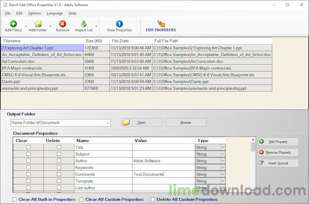The height and width of the screenshot is (204, 309).
Task: Open the Help menu
Action: pos(72,13)
